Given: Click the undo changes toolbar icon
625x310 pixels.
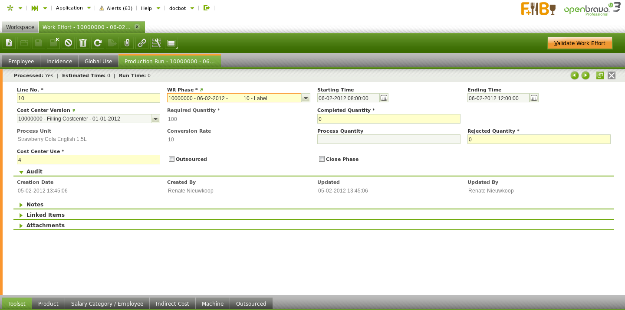Looking at the screenshot, I should click(x=68, y=43).
